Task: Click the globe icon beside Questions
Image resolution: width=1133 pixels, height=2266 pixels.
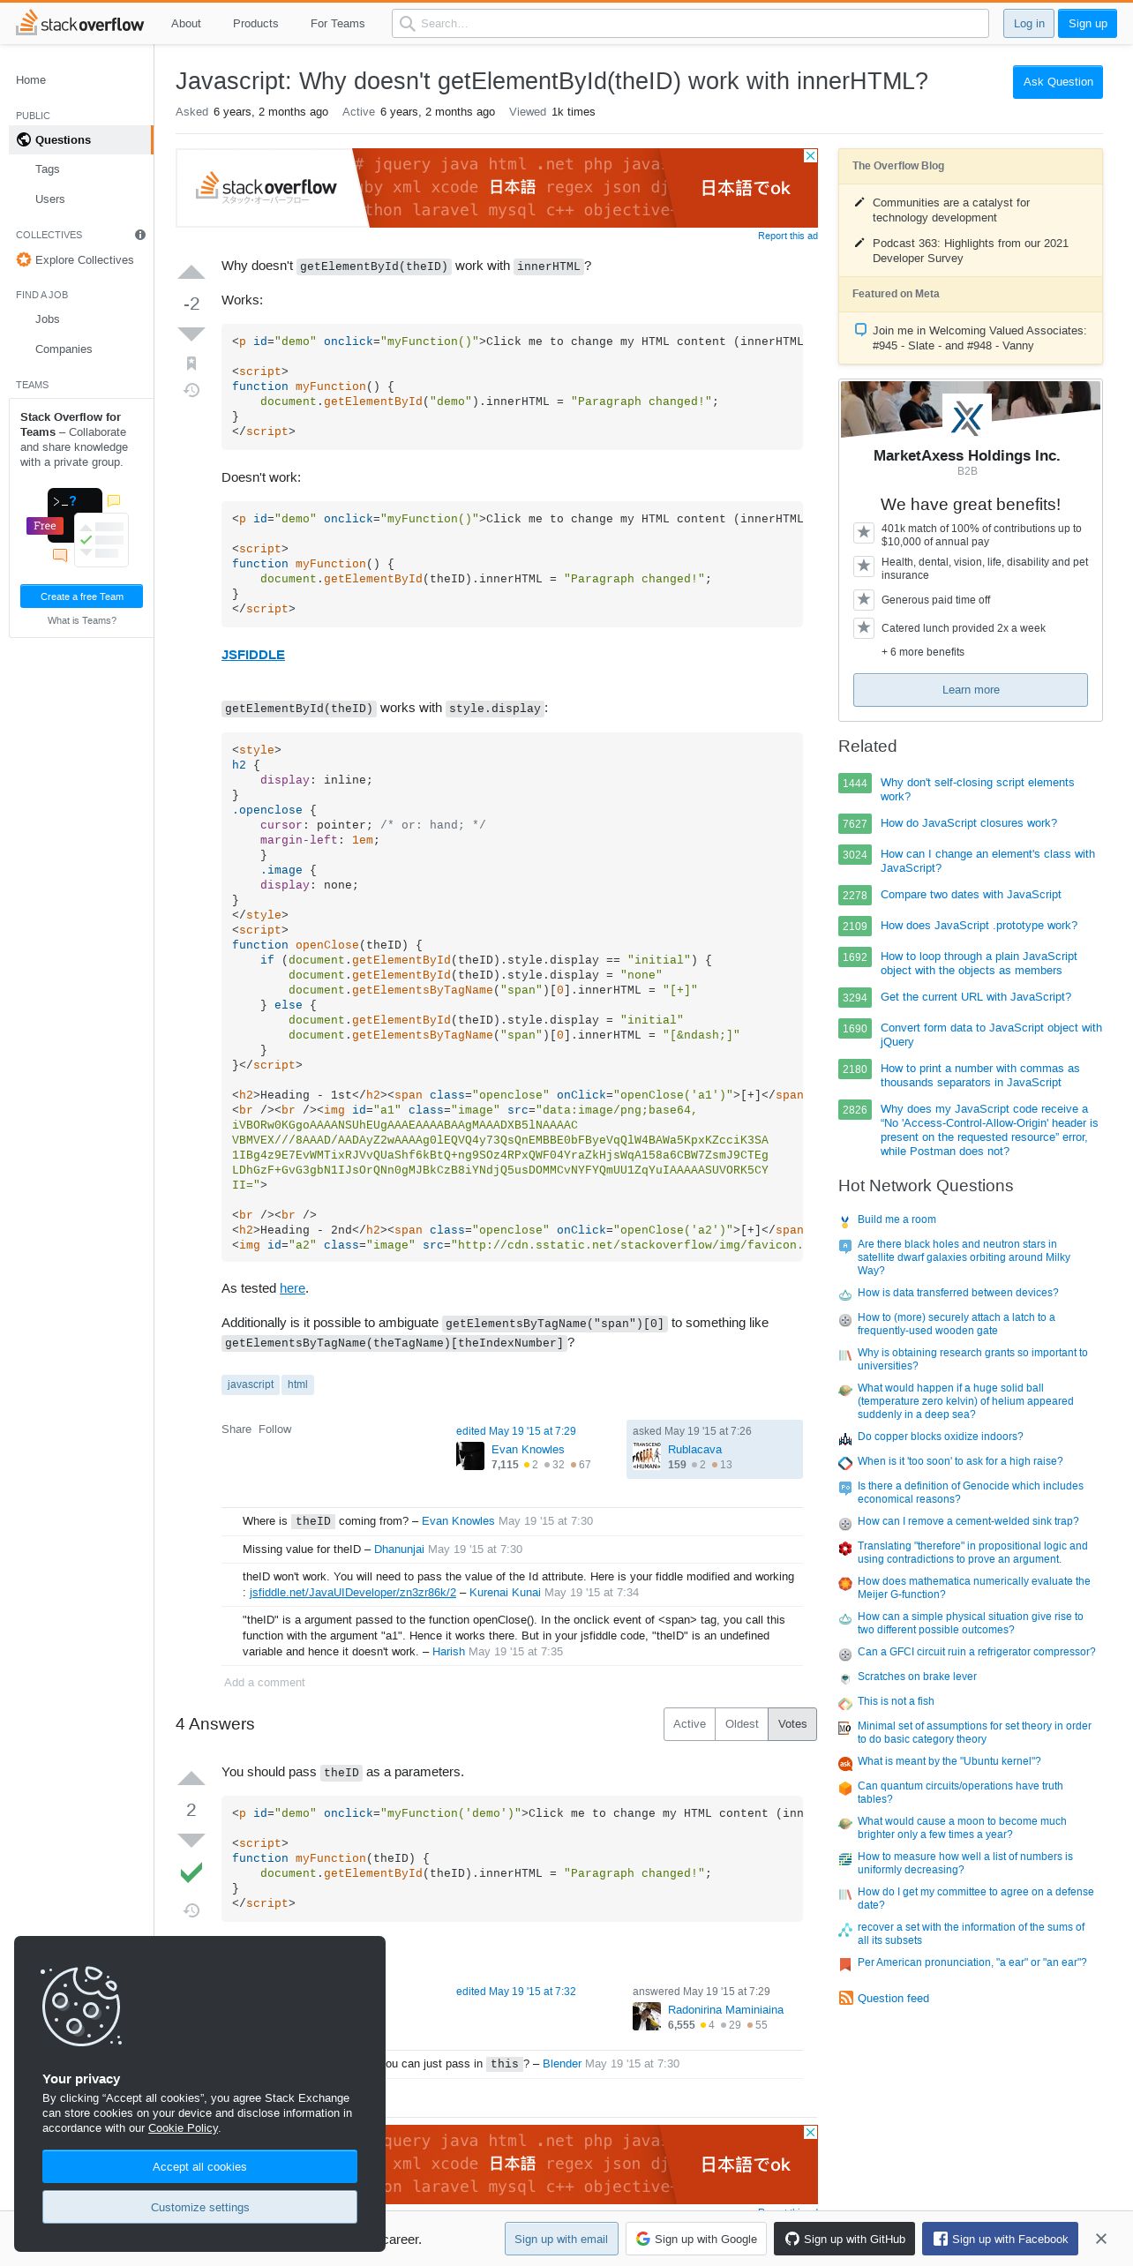Action: [24, 139]
